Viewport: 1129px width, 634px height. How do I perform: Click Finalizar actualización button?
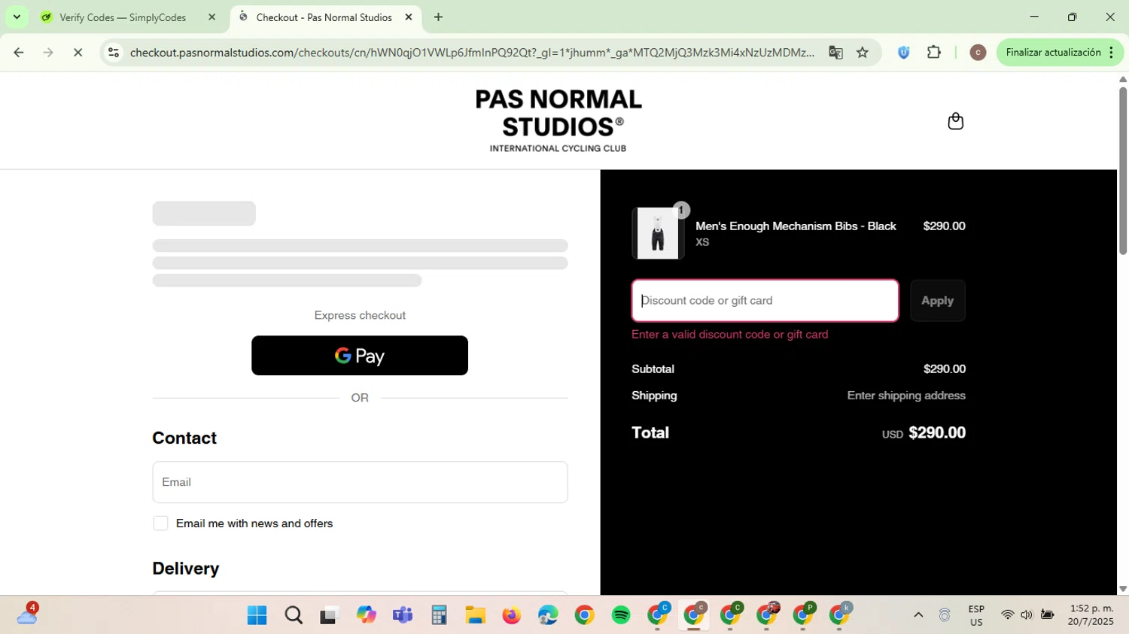pyautogui.click(x=1053, y=53)
